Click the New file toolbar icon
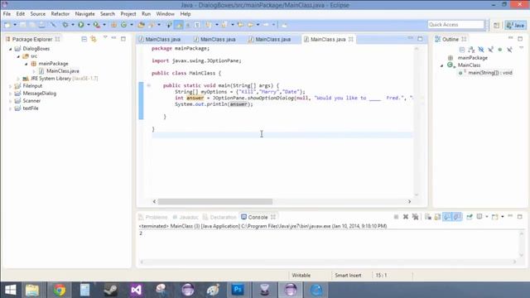Viewport: 530px width, 298px height. tap(7, 25)
